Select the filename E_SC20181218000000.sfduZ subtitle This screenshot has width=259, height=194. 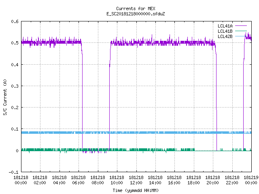[x=136, y=14]
